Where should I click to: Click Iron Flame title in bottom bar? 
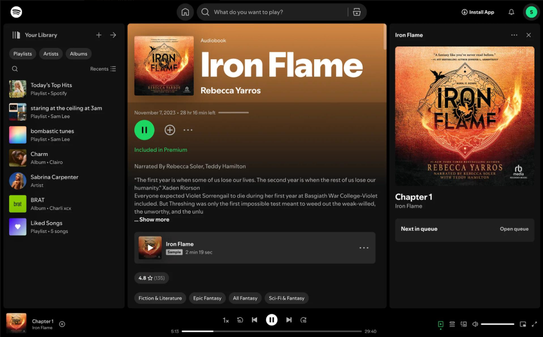click(42, 328)
